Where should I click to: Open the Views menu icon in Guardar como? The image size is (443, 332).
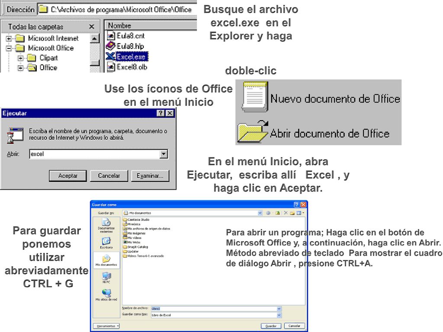click(x=299, y=213)
